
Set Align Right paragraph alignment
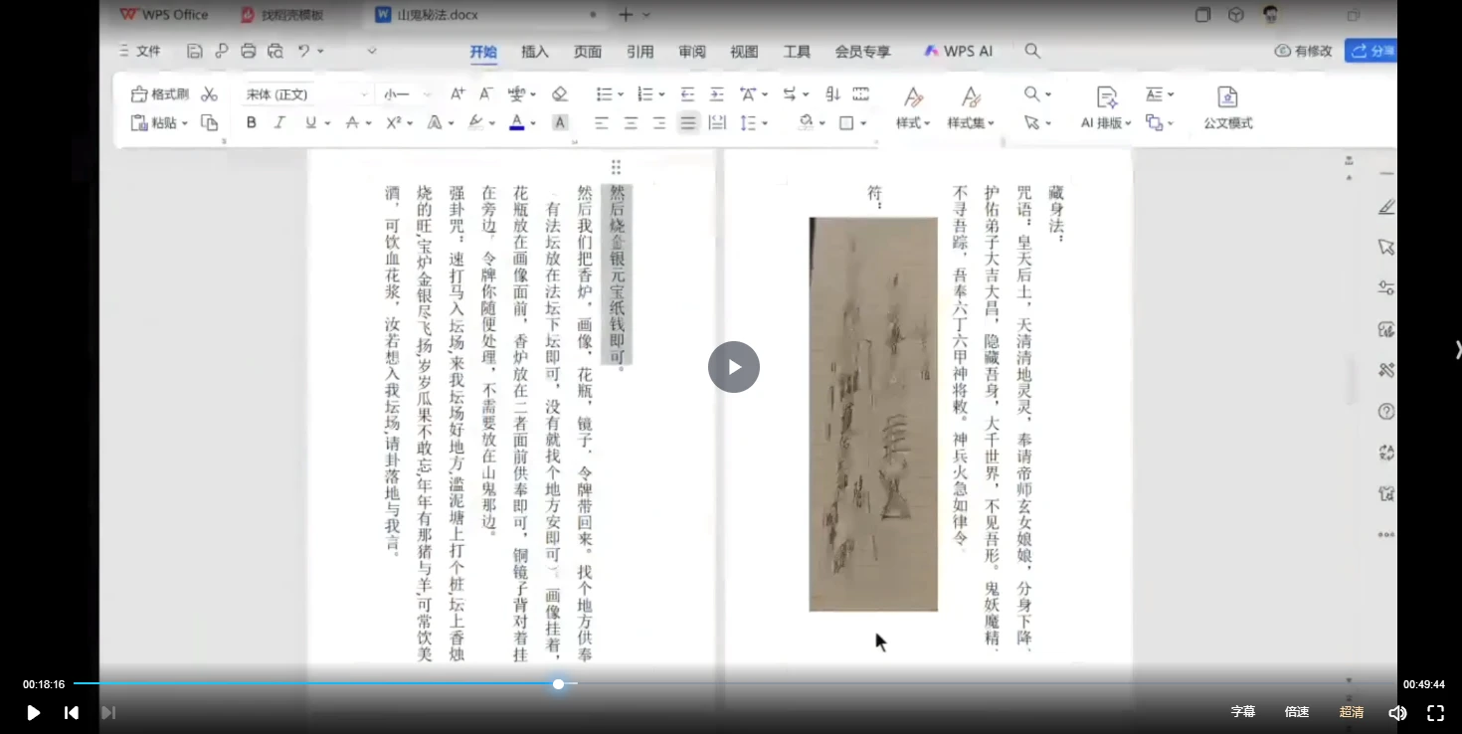click(x=658, y=122)
